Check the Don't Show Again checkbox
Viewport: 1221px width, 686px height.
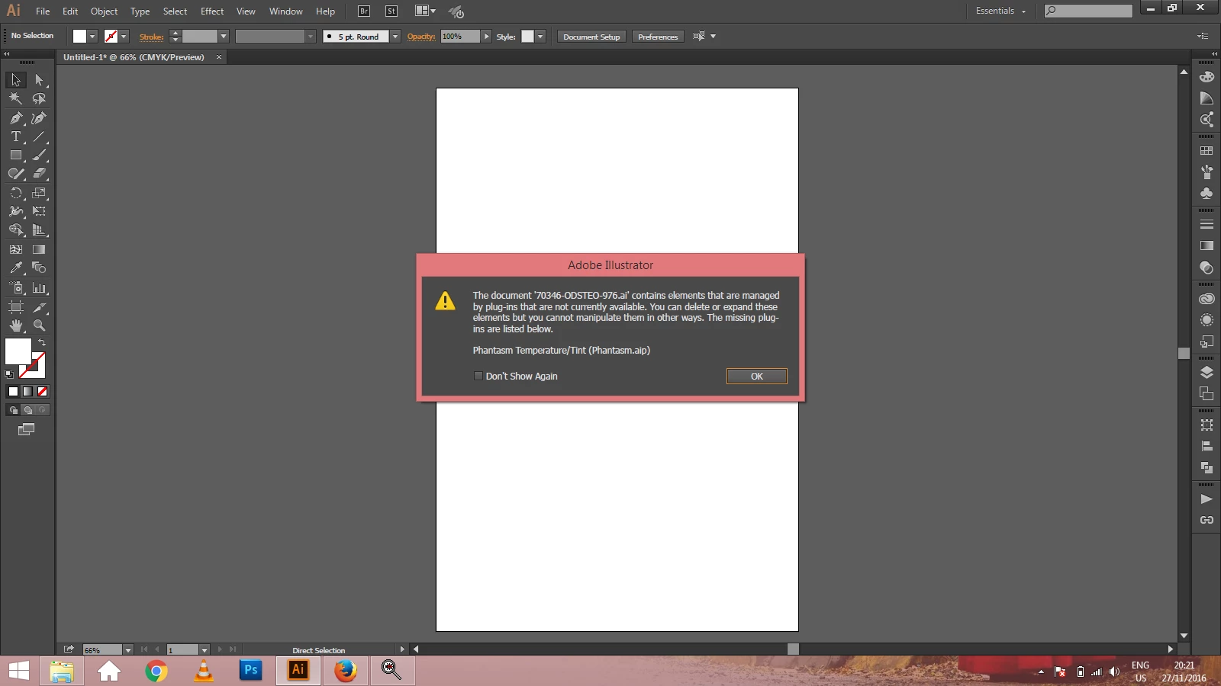tap(478, 376)
